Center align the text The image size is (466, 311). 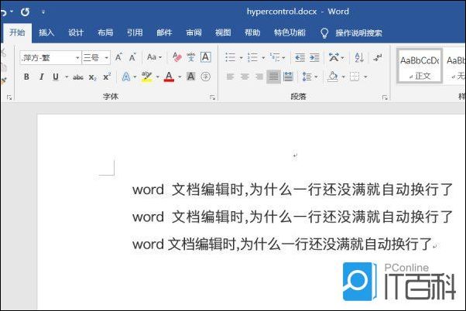click(245, 77)
